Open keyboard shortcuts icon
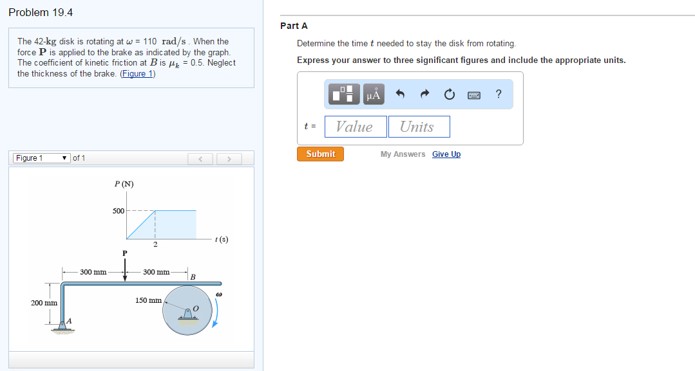695x371 pixels. pos(474,95)
